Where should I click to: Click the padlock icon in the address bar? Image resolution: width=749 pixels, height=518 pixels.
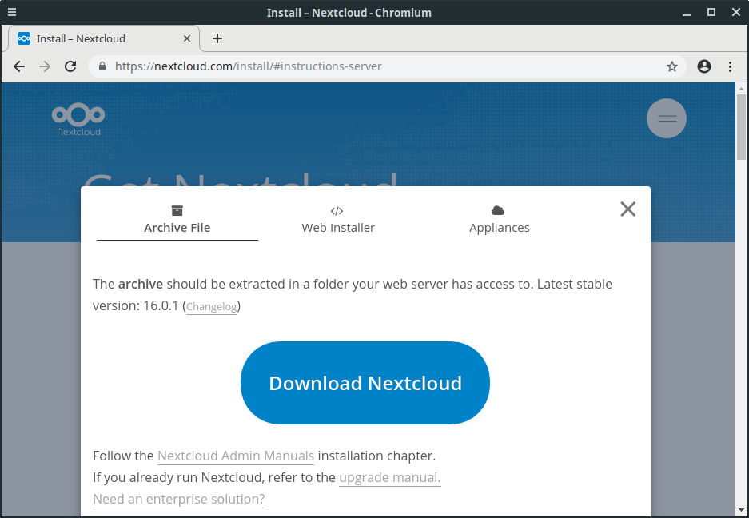click(x=101, y=66)
